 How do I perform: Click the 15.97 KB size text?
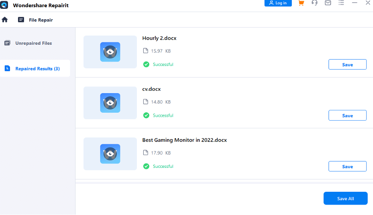161,51
